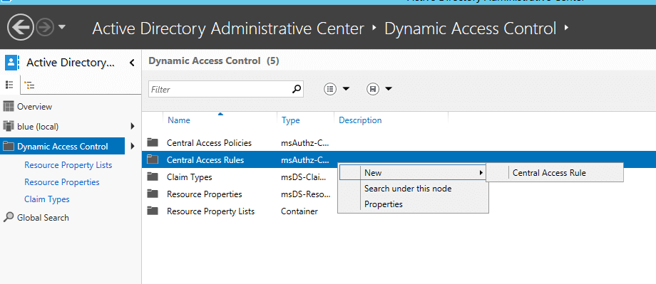Viewport: 656px width, 284px height.
Task: Expand the arrow after Dynamic Access Control breadcrumb
Action: point(566,28)
